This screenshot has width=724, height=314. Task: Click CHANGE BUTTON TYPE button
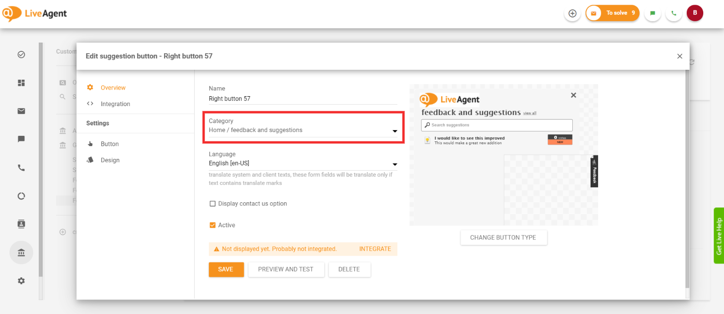(503, 238)
